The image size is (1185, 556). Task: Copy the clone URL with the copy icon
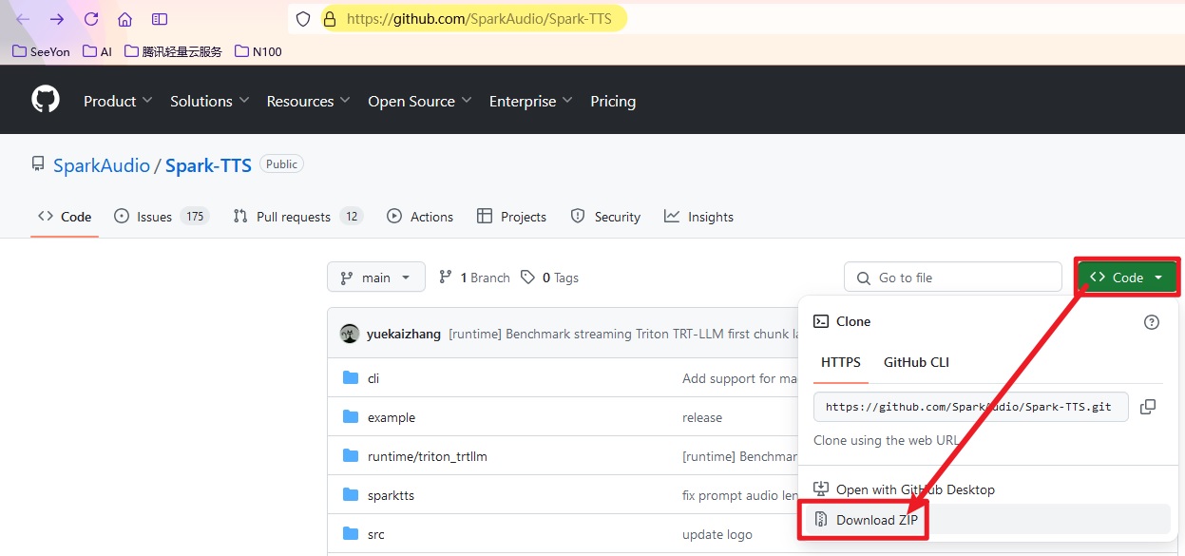click(1148, 407)
